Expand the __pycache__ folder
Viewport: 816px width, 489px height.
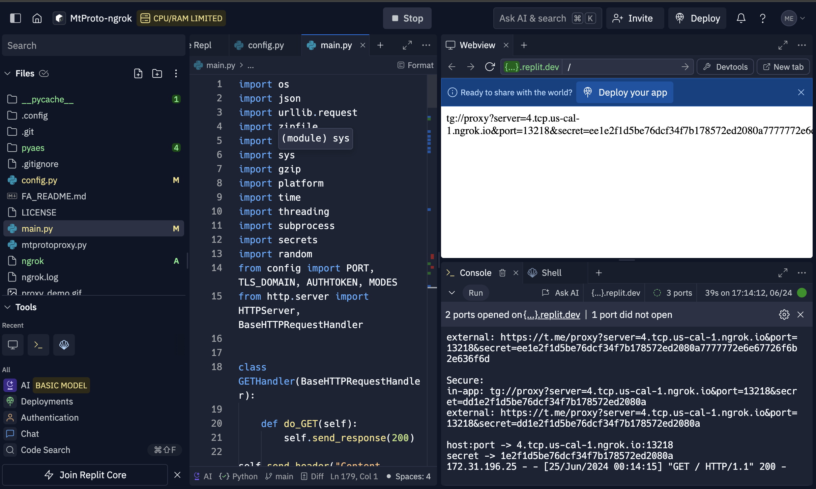click(94, 99)
